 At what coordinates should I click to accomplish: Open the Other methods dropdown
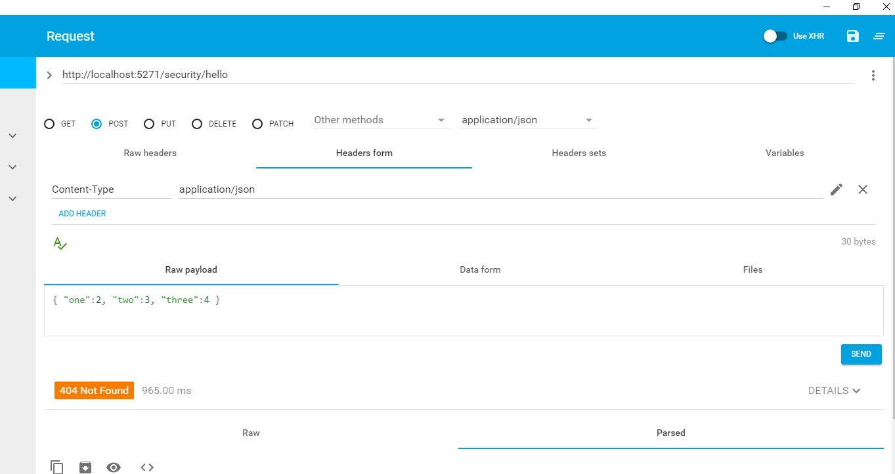coord(380,120)
